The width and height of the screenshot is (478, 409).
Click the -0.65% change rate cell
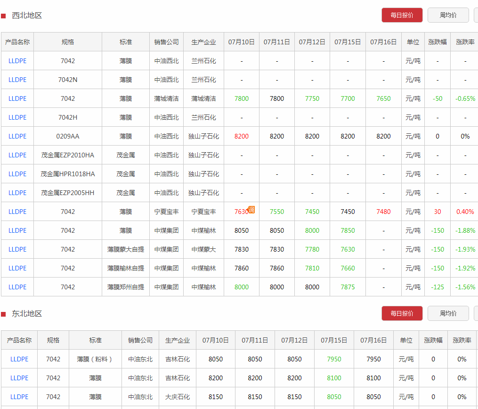pyautogui.click(x=465, y=99)
